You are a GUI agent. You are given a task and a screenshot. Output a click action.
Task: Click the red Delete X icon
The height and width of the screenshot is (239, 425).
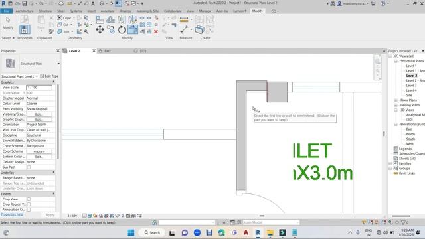point(156,31)
